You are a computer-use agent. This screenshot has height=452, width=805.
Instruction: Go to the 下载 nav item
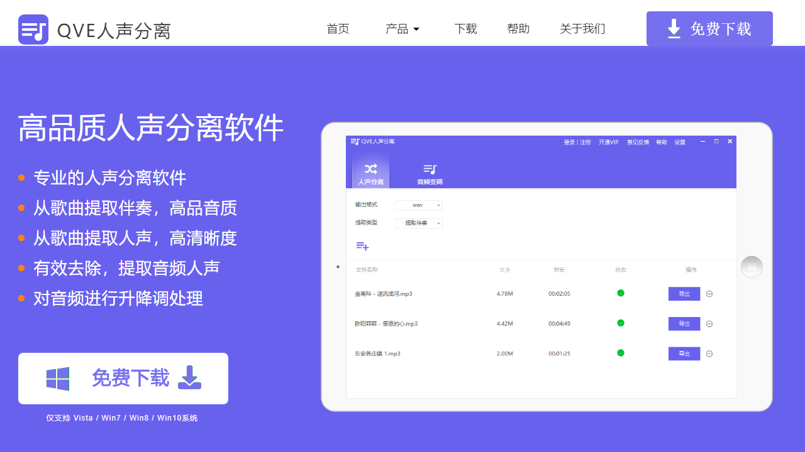(466, 29)
